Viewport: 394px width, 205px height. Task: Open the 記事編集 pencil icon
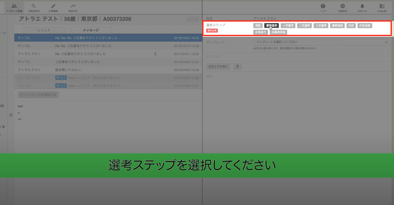pos(53,6)
